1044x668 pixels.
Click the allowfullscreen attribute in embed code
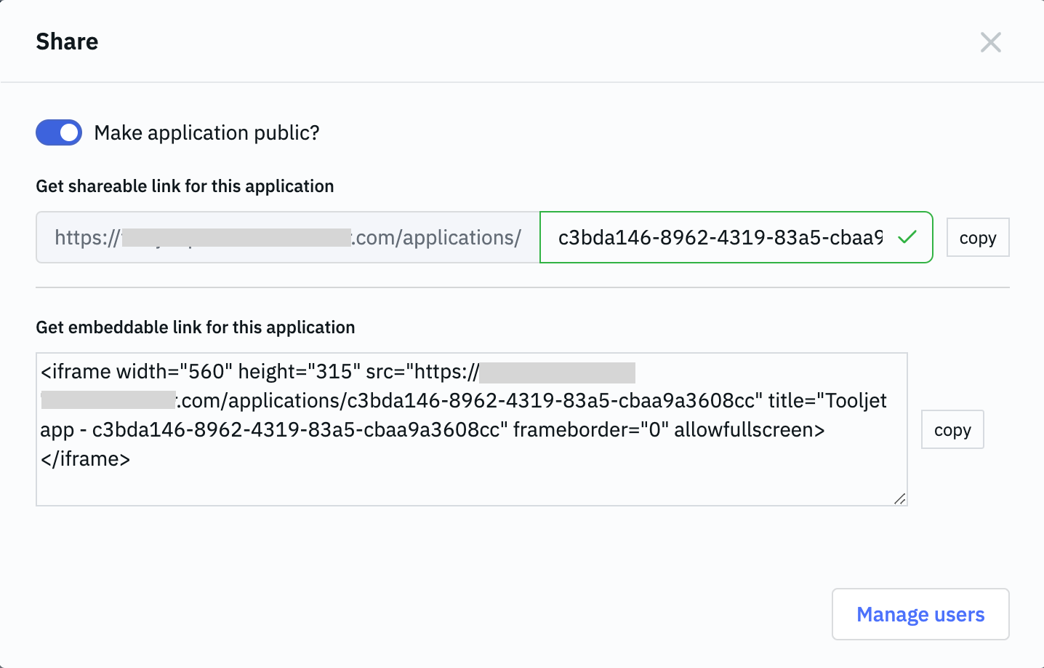748,430
